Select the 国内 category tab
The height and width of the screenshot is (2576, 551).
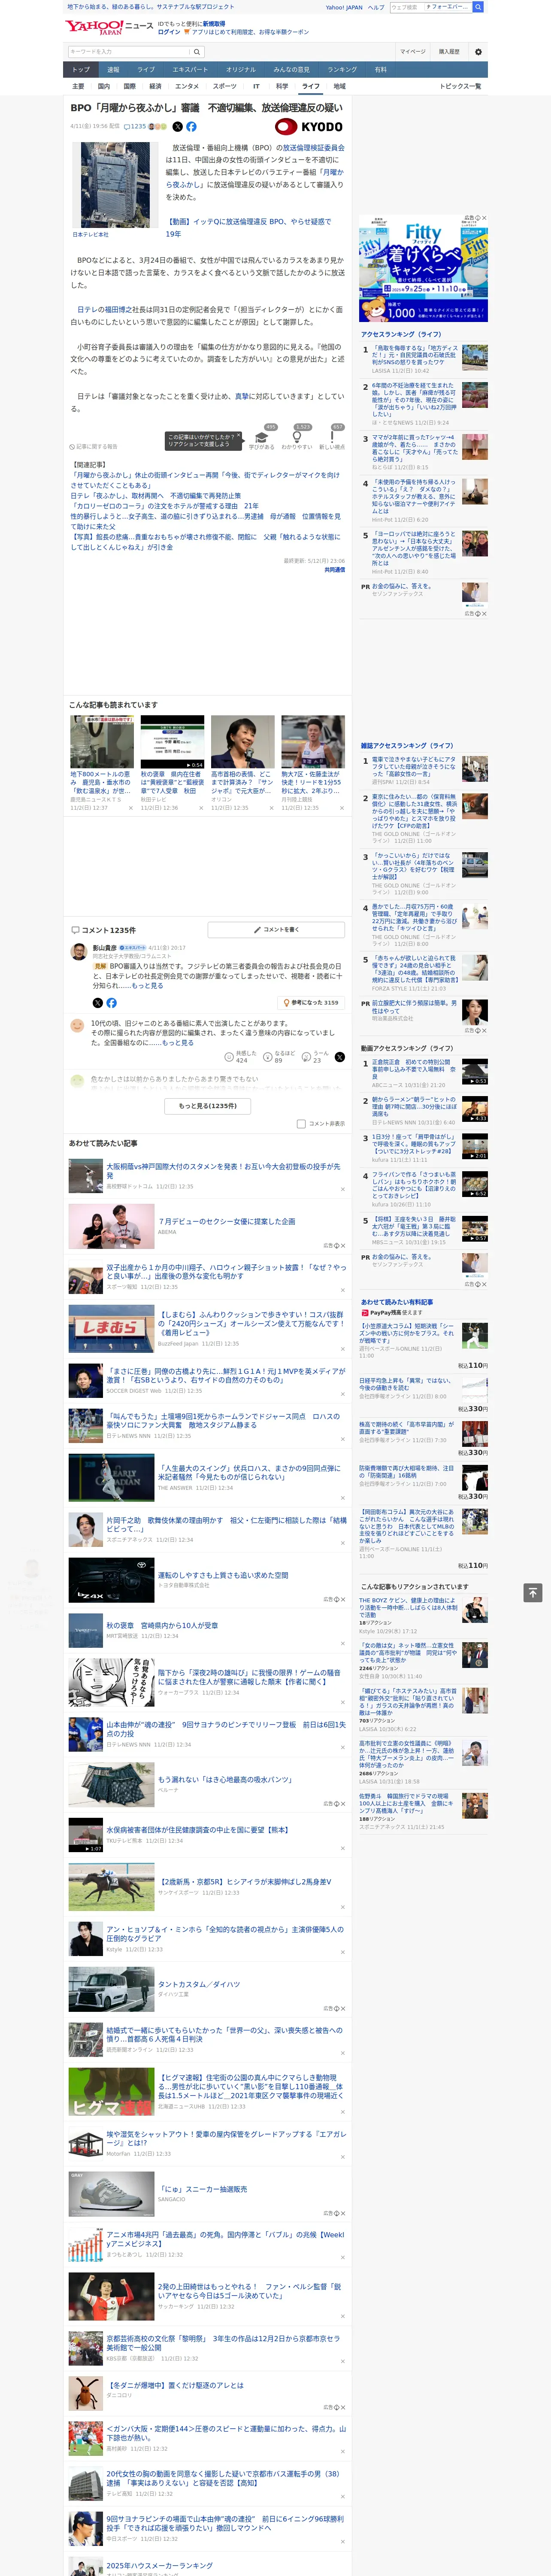(104, 86)
